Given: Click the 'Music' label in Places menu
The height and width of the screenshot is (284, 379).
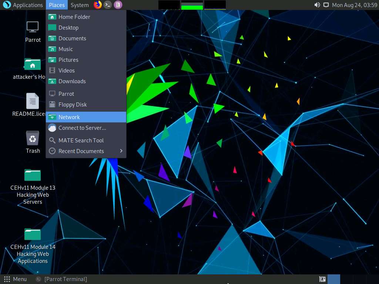Looking at the screenshot, I should point(66,49).
